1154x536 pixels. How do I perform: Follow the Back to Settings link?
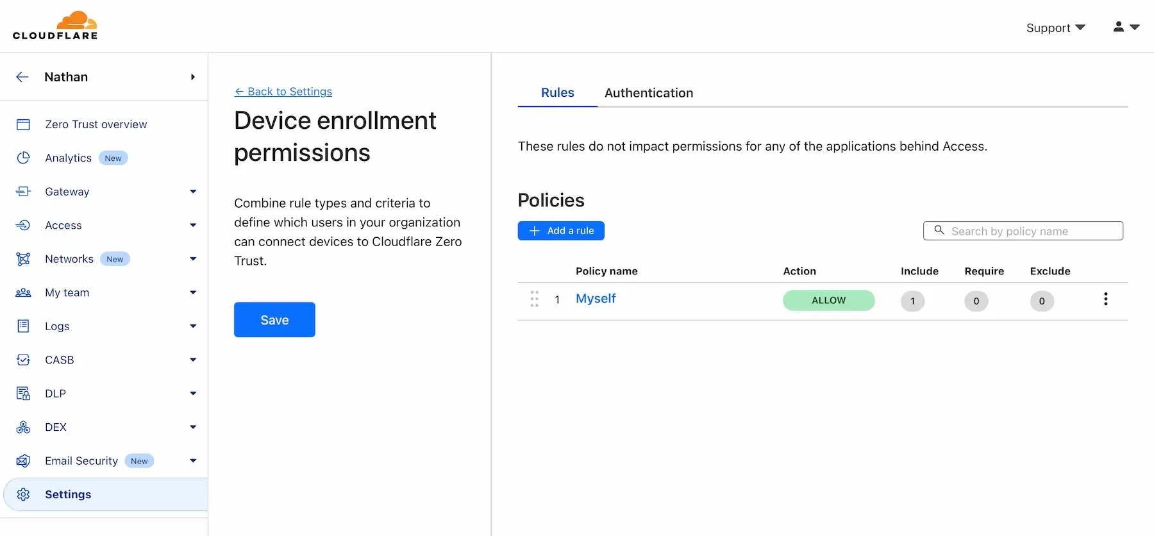(x=283, y=92)
